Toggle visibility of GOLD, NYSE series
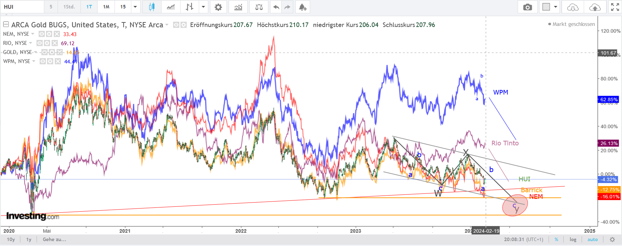 (45, 52)
